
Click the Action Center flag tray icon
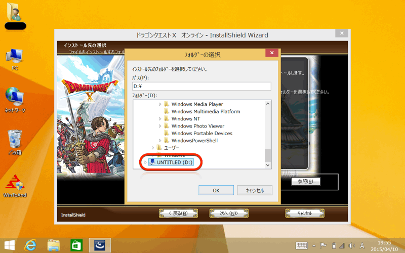(323, 246)
